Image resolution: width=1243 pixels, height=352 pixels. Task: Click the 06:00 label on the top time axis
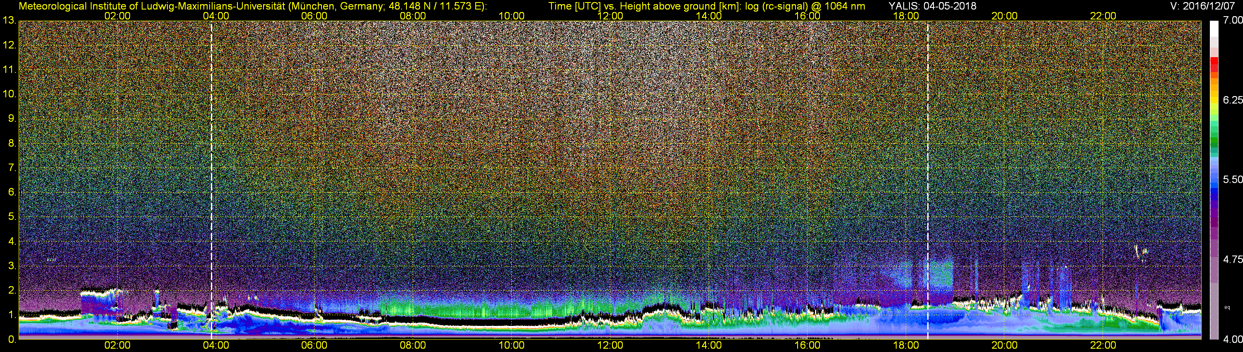point(314,16)
